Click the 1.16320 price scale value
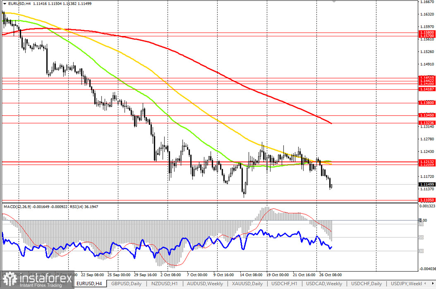The width and height of the screenshot is (436, 289). click(x=427, y=14)
